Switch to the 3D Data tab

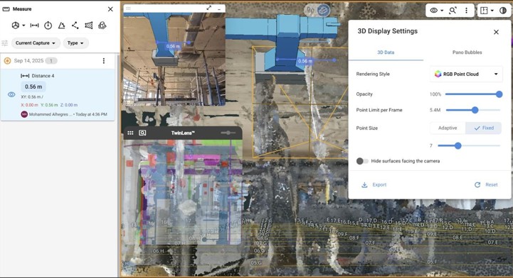[x=386, y=52]
